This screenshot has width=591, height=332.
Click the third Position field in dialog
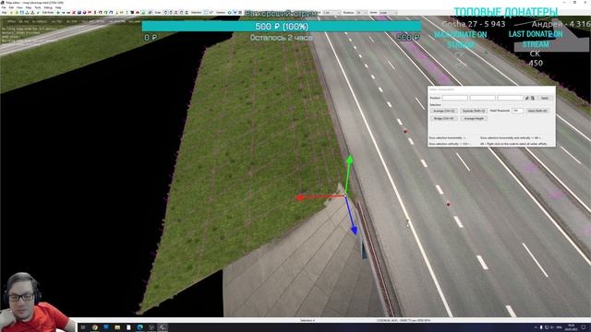click(x=510, y=98)
